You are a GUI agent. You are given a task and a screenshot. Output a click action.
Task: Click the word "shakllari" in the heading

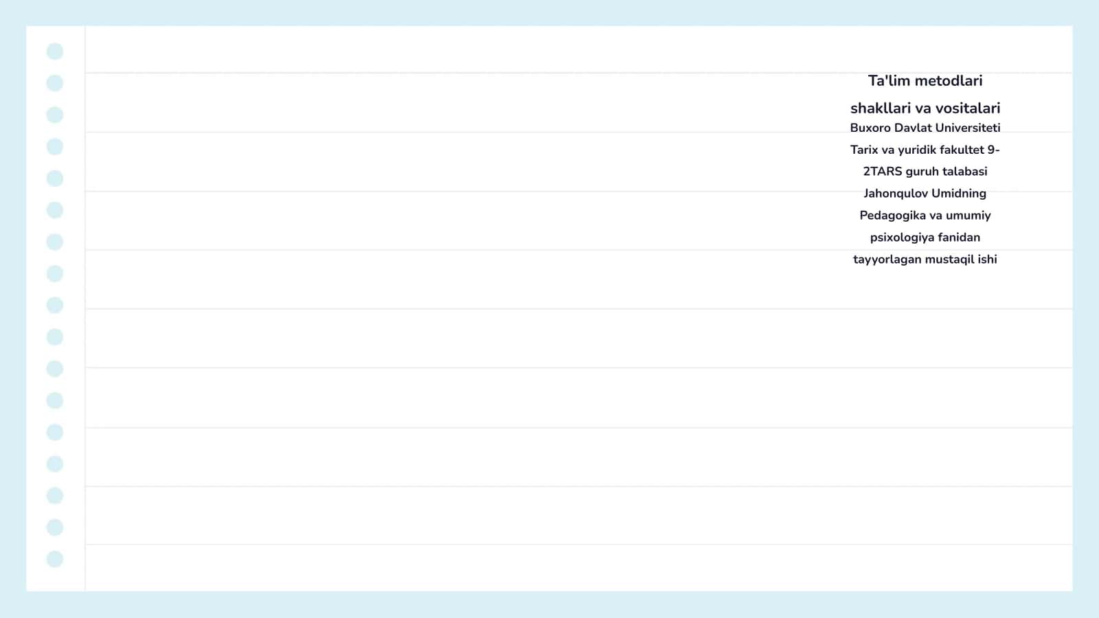click(x=881, y=108)
